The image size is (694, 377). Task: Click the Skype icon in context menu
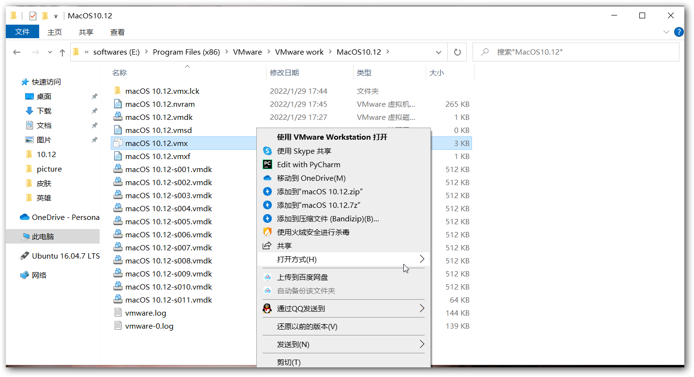click(x=267, y=151)
